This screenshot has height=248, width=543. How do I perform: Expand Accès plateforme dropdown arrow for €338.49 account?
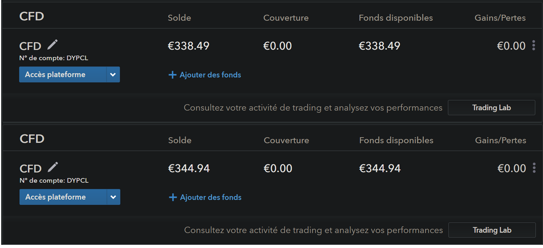coord(113,75)
